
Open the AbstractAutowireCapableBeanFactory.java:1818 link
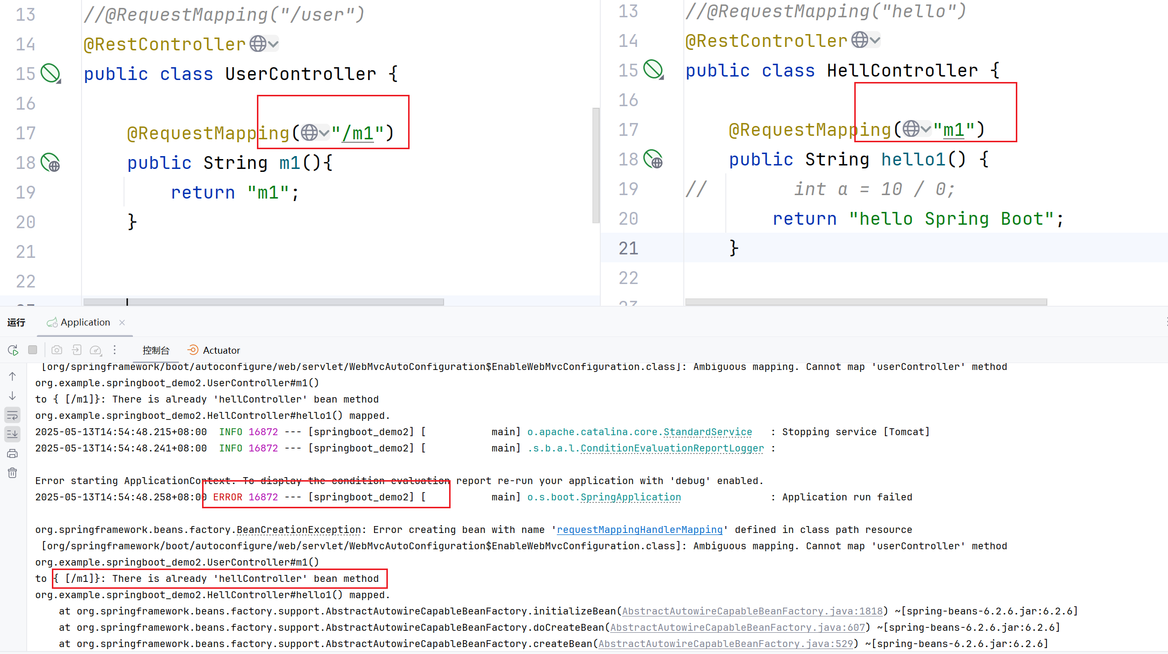click(752, 611)
